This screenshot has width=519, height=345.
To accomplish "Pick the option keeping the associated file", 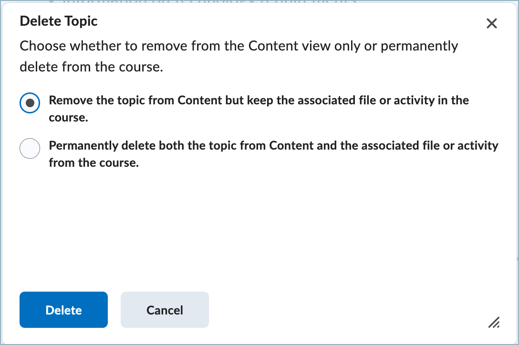I will (x=30, y=103).
